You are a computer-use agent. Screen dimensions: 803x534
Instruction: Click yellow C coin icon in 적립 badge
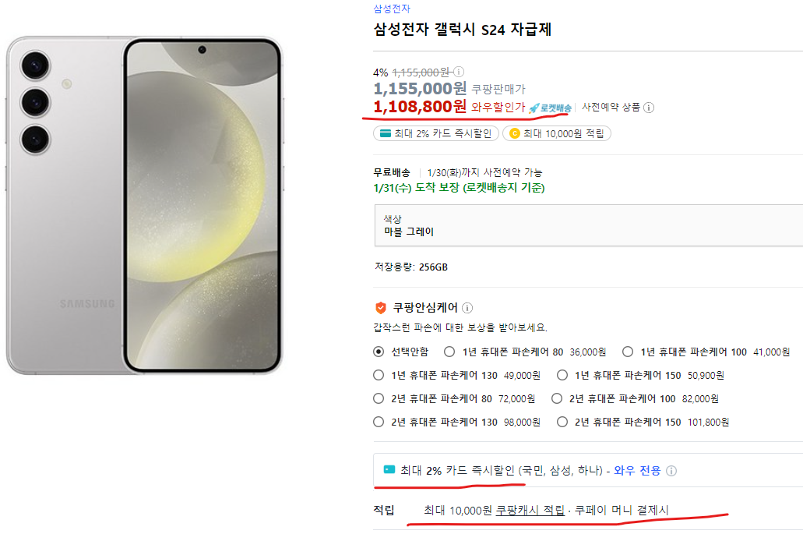tap(516, 133)
